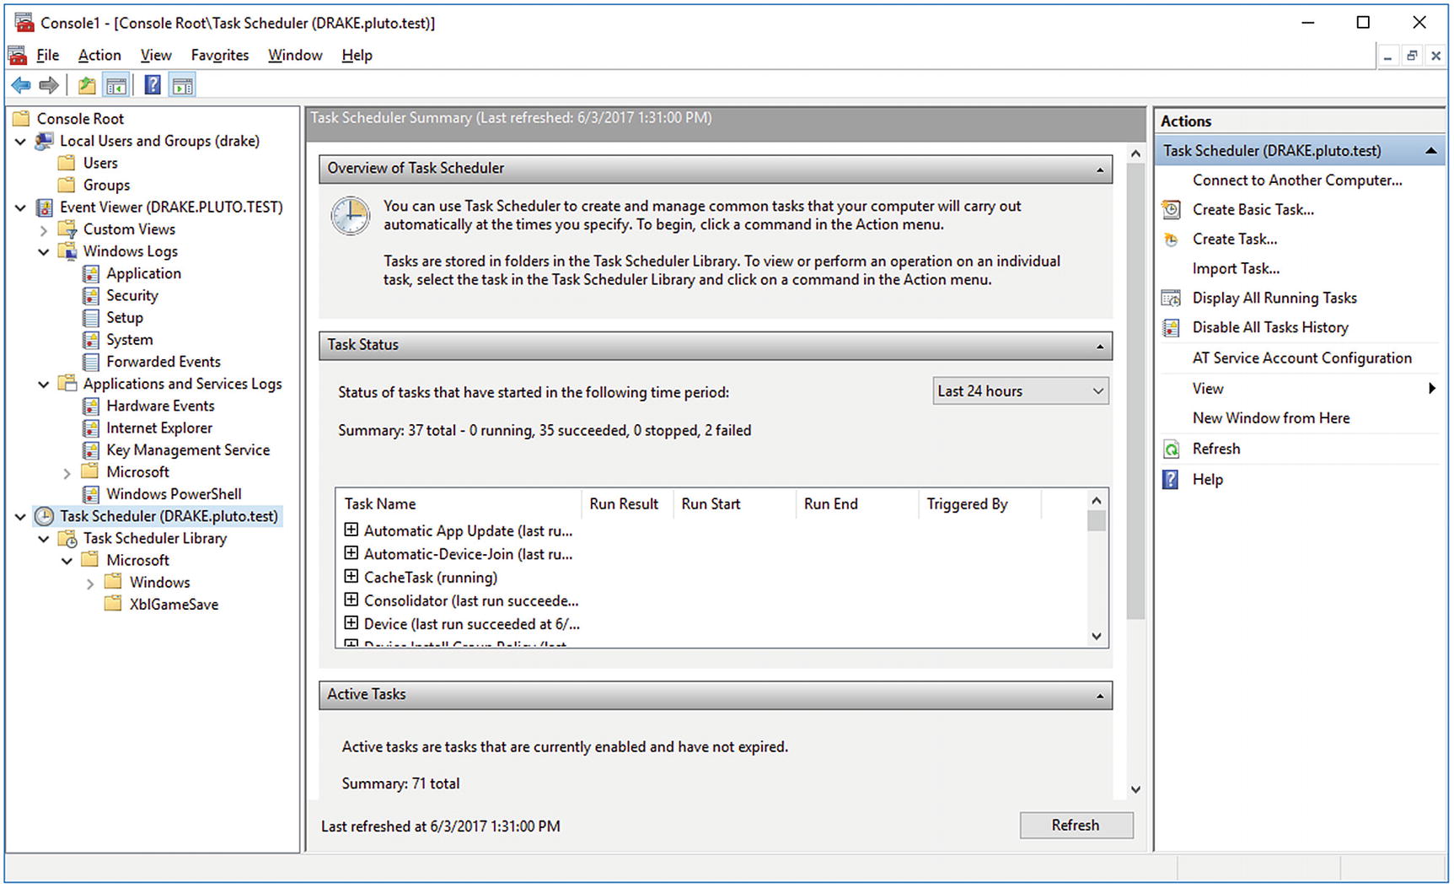The image size is (1454, 888).
Task: Select the Users folder in tree
Action: pyautogui.click(x=99, y=163)
